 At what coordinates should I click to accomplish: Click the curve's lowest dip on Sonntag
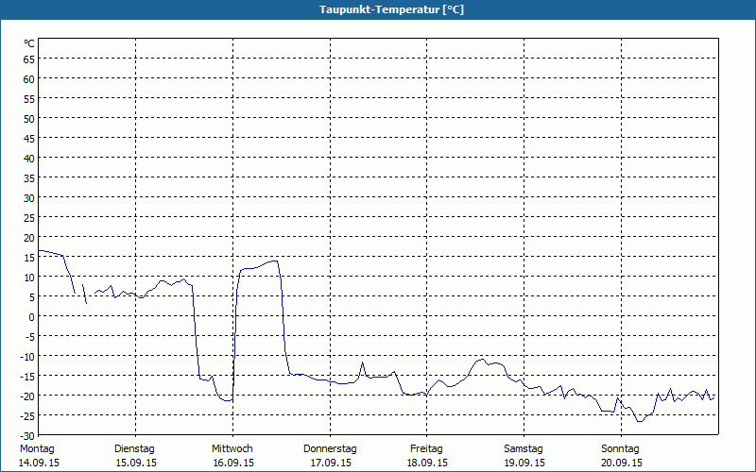pos(640,421)
